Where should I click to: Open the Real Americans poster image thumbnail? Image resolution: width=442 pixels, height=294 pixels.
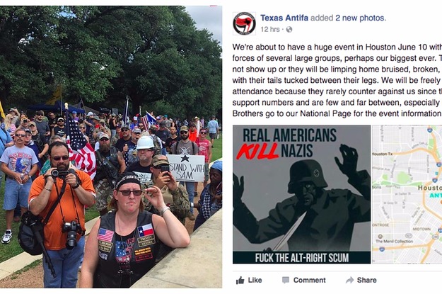[301, 194]
